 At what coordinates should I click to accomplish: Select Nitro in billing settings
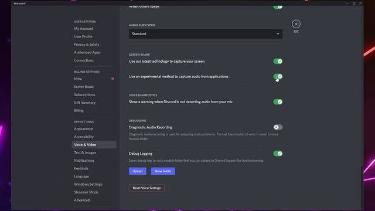pyautogui.click(x=78, y=79)
